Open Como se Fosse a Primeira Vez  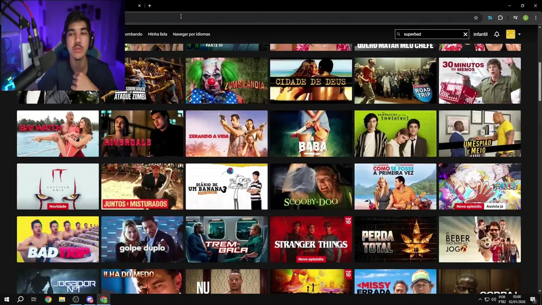click(x=395, y=186)
